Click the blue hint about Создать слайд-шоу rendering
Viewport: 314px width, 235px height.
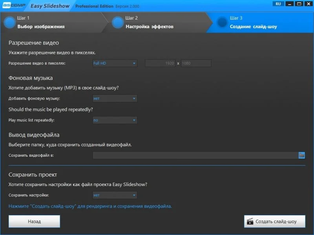pos(90,206)
